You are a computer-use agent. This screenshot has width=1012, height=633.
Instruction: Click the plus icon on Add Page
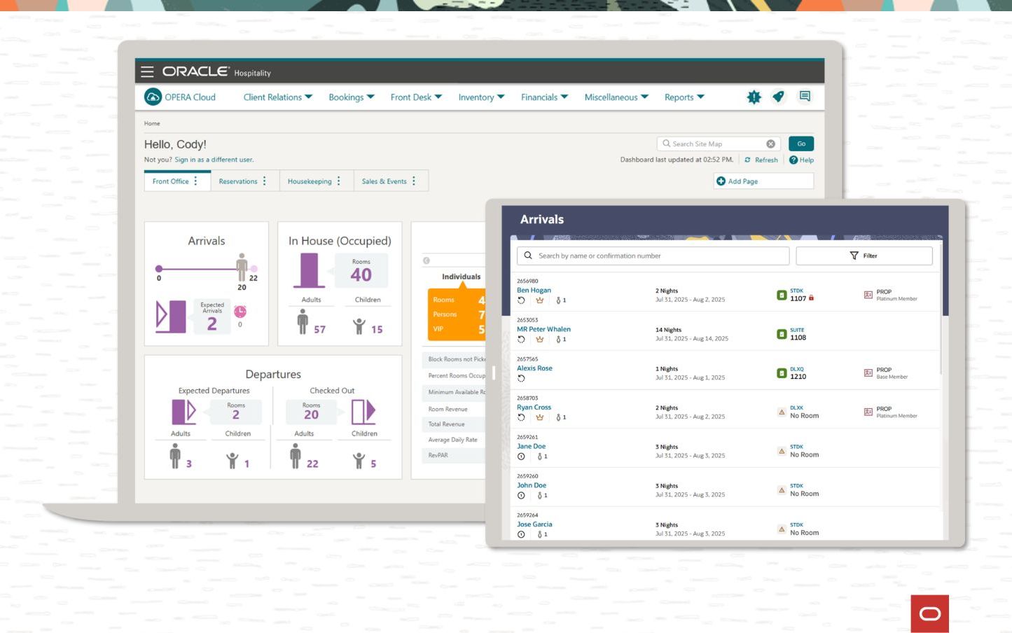tap(721, 181)
